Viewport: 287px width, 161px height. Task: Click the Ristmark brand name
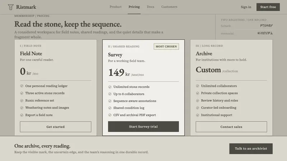click(x=26, y=7)
